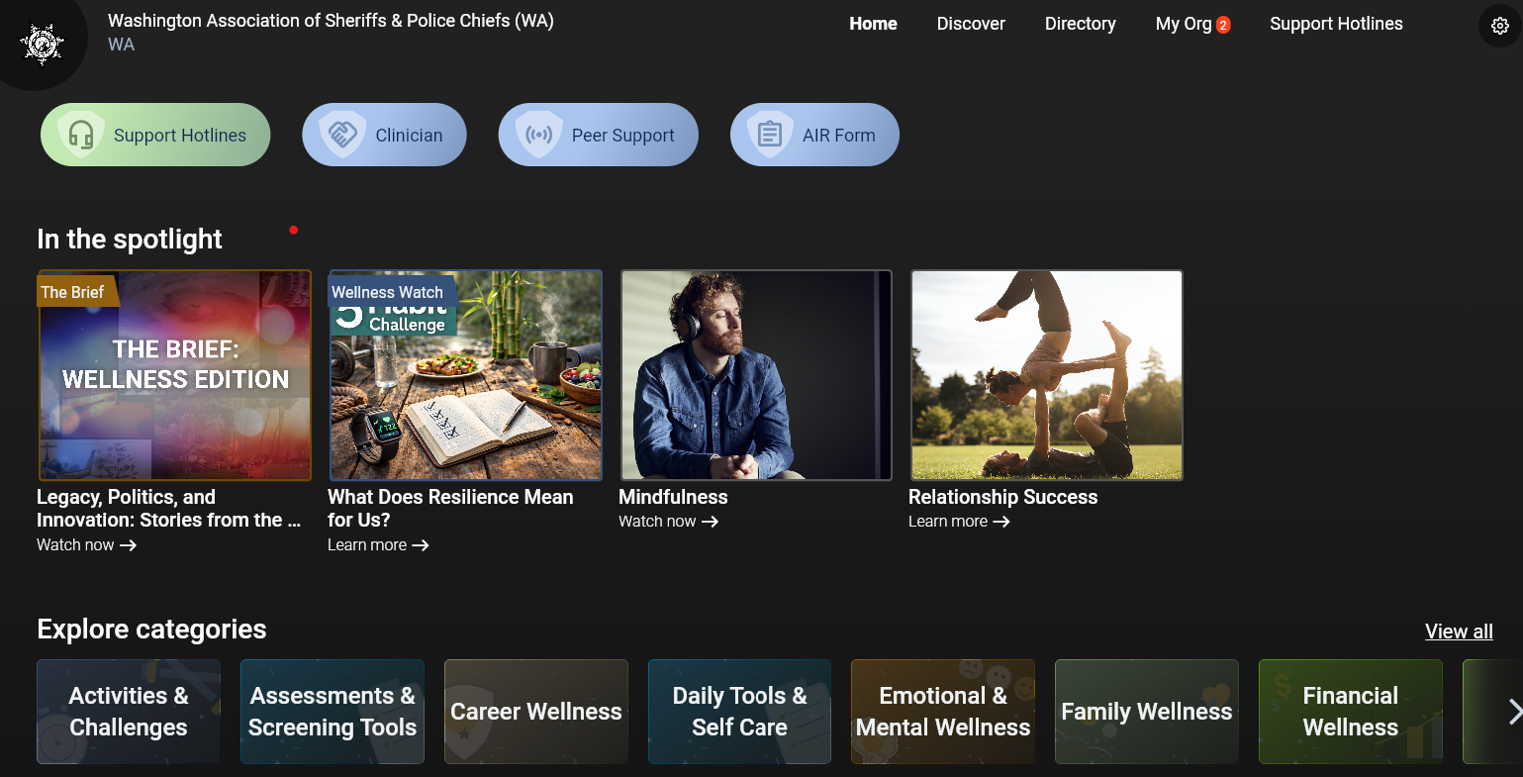1523x777 pixels.
Task: Go to the Directory page
Action: point(1080,24)
